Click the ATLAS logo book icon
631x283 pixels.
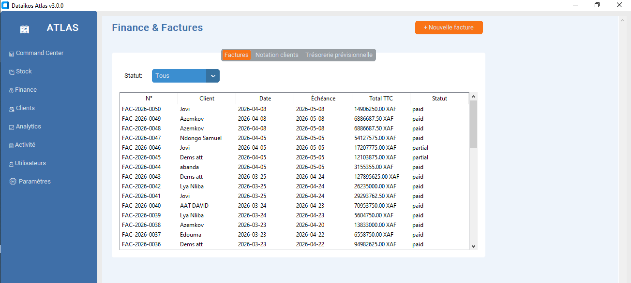point(25,29)
